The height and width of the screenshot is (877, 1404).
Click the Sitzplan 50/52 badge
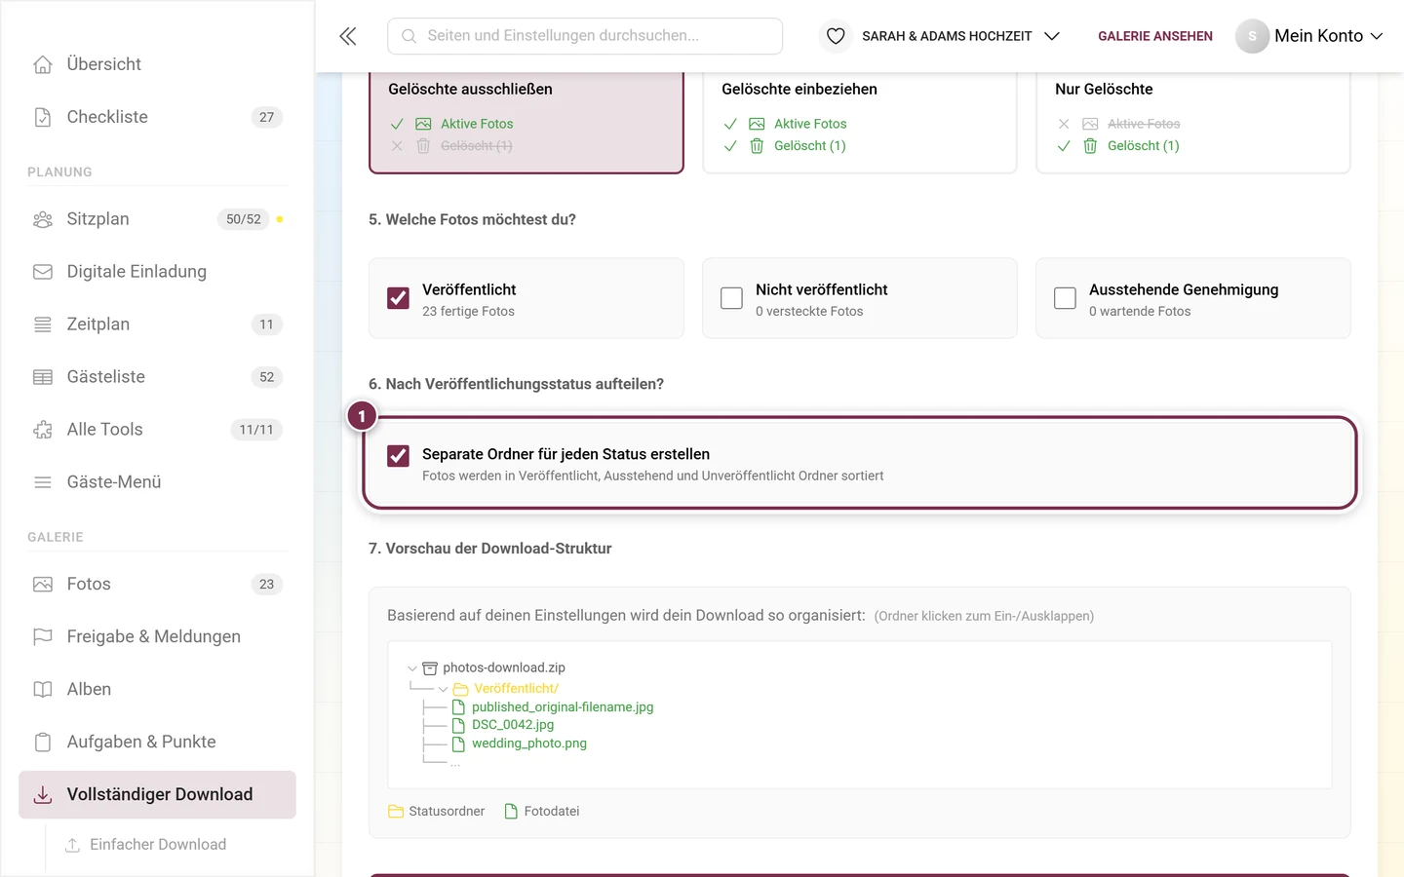click(x=244, y=219)
